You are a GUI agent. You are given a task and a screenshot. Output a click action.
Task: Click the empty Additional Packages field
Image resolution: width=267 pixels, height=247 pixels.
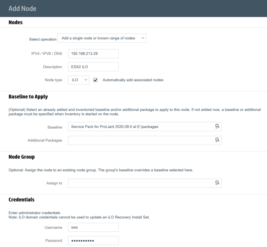coord(145,140)
